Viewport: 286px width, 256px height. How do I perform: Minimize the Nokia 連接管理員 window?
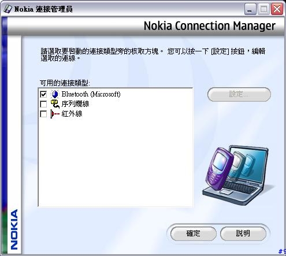pos(250,9)
